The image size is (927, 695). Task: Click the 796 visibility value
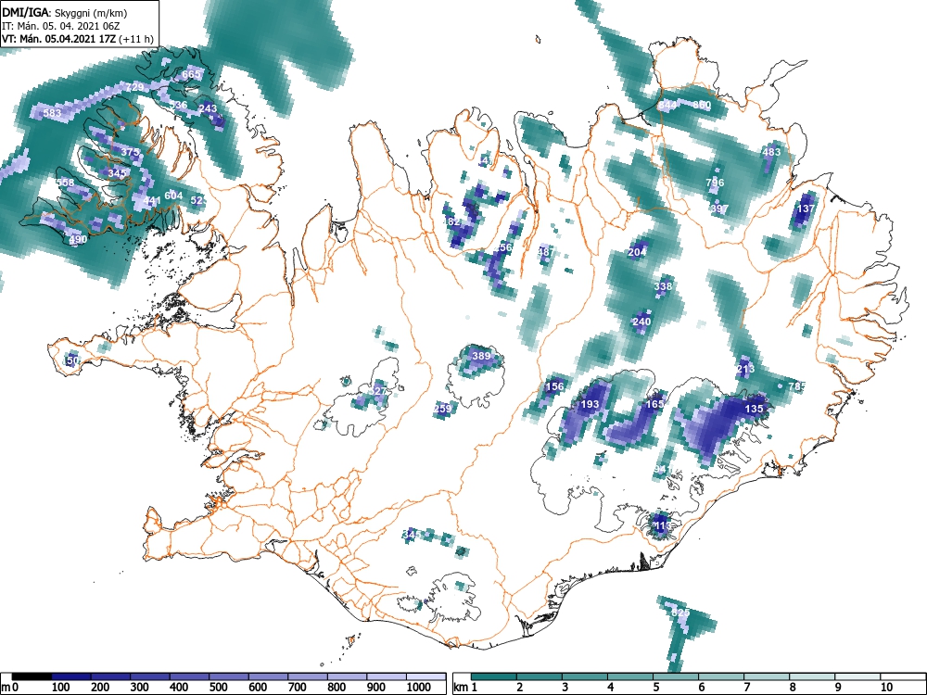[715, 183]
